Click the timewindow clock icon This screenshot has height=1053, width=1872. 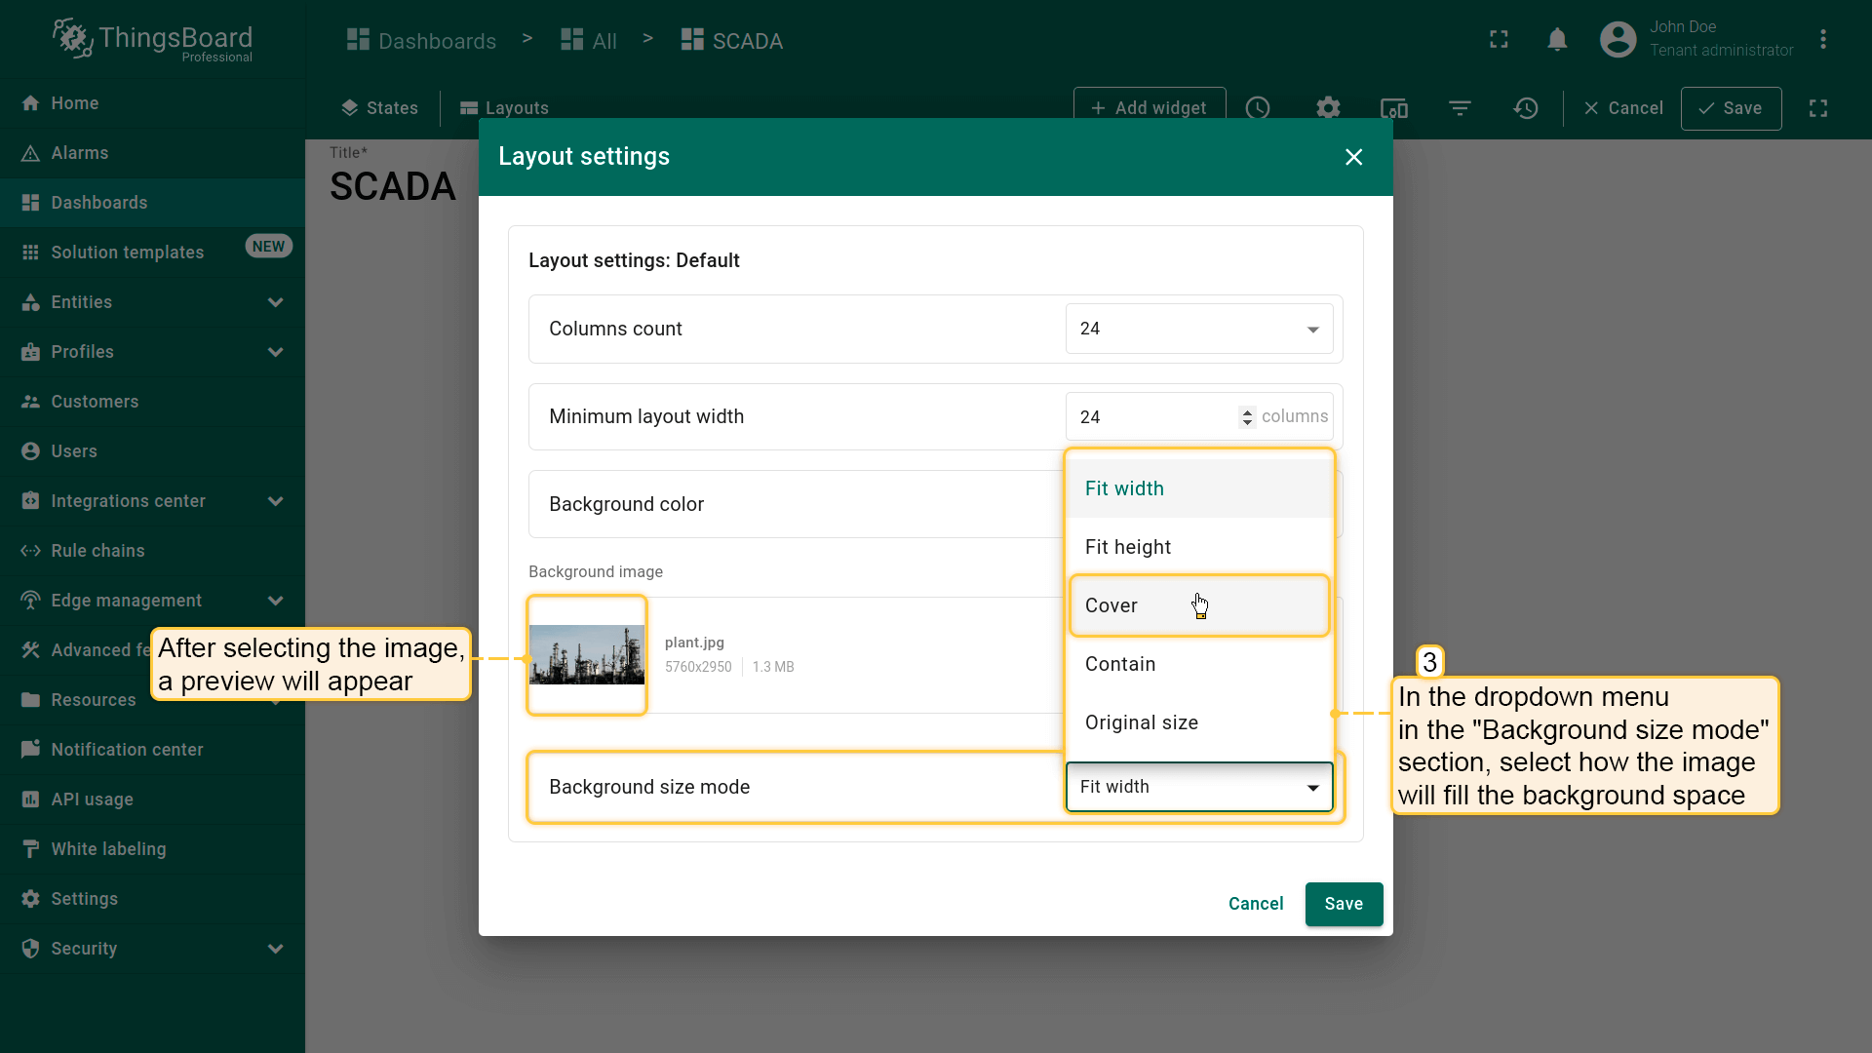pyautogui.click(x=1258, y=108)
